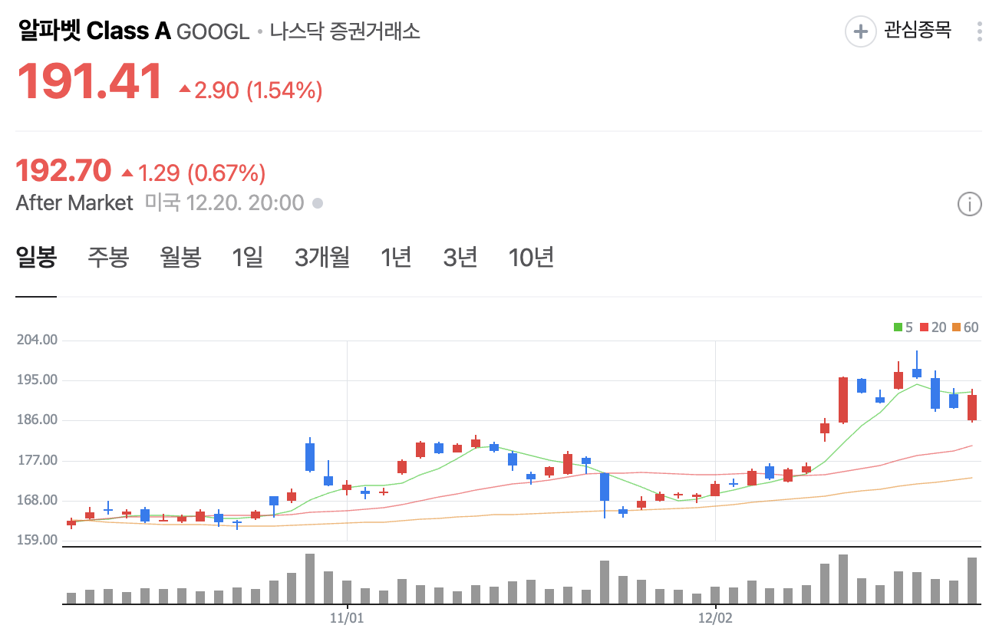Select the 일봉 daily candle tab

(36, 257)
